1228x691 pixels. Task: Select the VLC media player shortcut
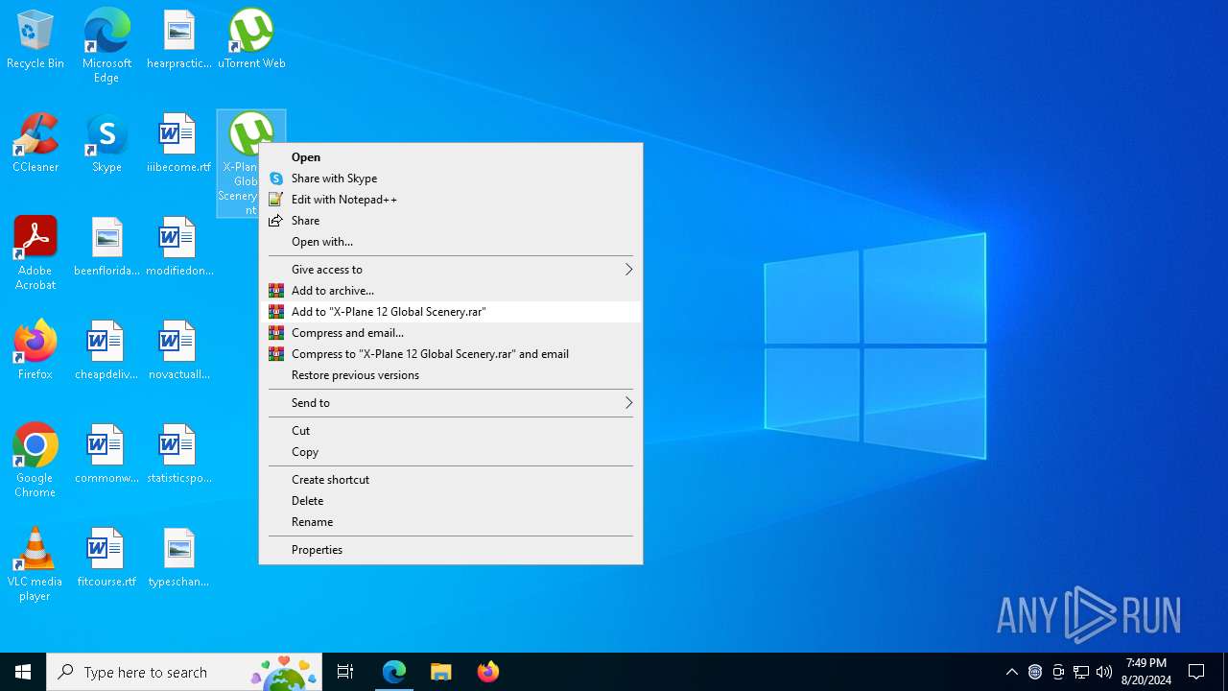[x=35, y=564]
